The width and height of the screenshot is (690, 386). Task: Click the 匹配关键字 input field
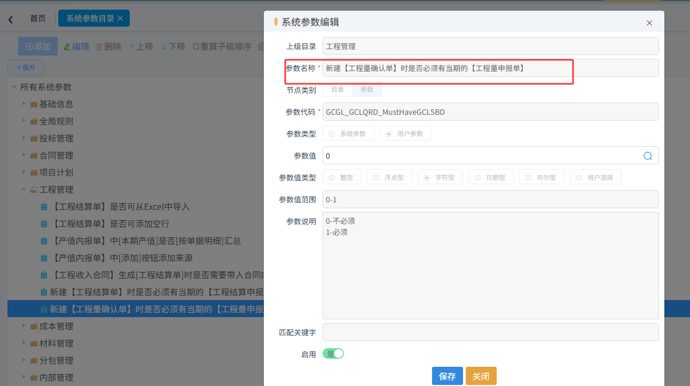click(x=491, y=332)
